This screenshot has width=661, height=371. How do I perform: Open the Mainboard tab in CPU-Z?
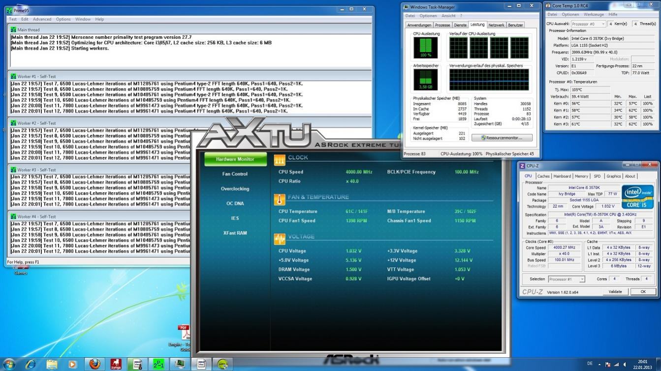(x=562, y=176)
